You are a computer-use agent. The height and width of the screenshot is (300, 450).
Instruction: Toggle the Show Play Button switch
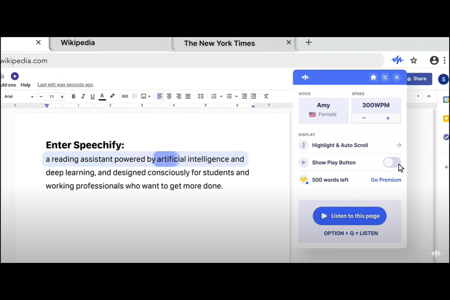(x=392, y=163)
